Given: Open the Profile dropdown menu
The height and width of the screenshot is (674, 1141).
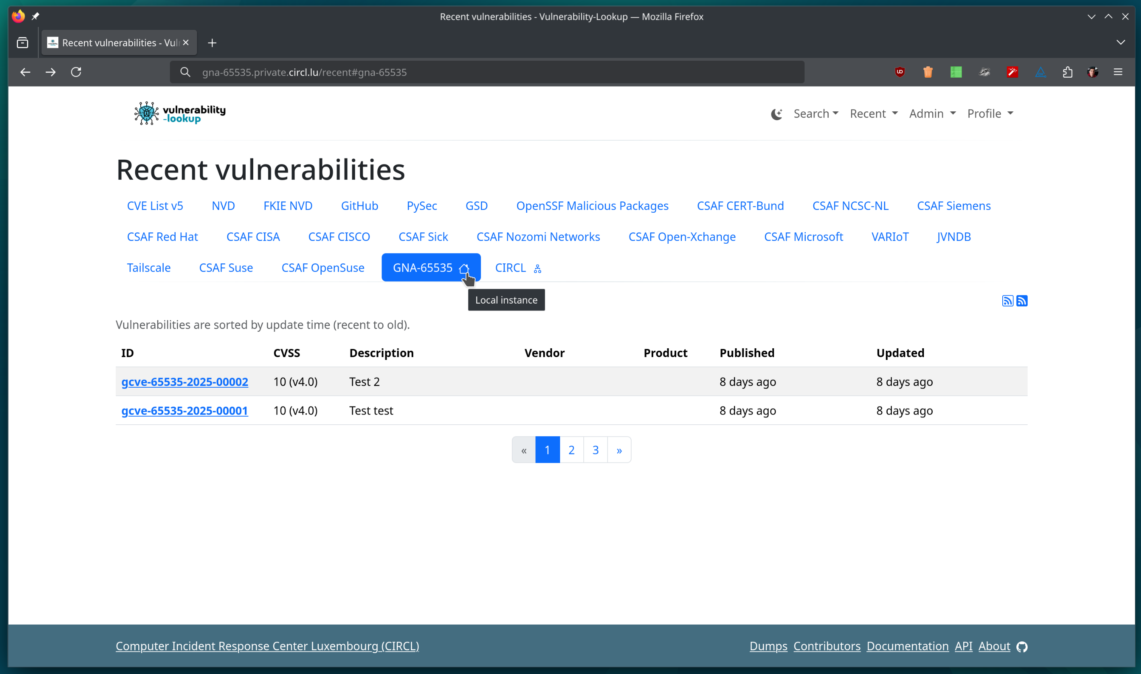Looking at the screenshot, I should click(990, 113).
